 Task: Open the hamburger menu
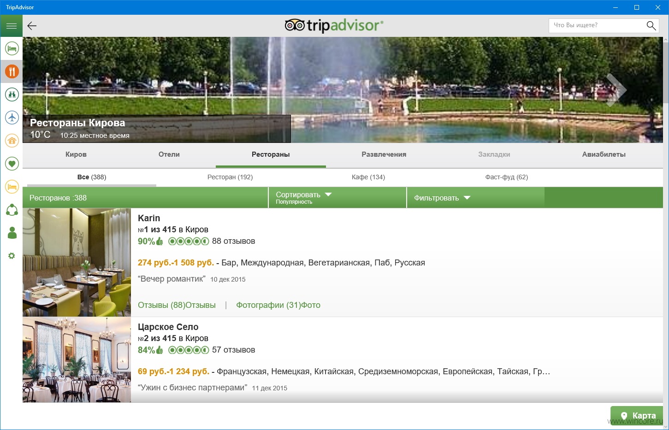pos(12,26)
